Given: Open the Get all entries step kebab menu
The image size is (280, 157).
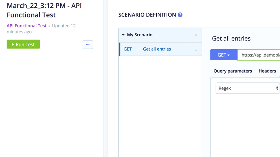Looking at the screenshot, I should pos(196,49).
